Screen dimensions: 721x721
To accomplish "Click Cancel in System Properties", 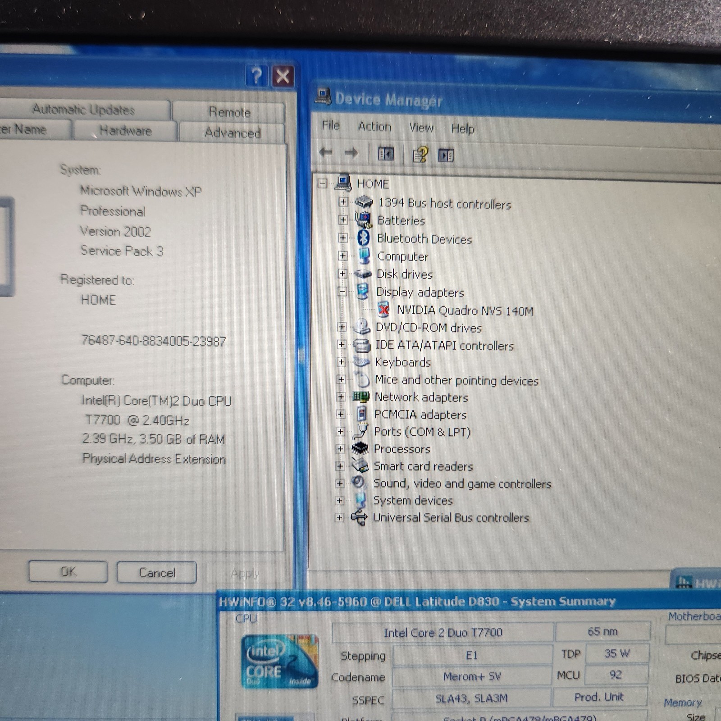I will pyautogui.click(x=156, y=573).
